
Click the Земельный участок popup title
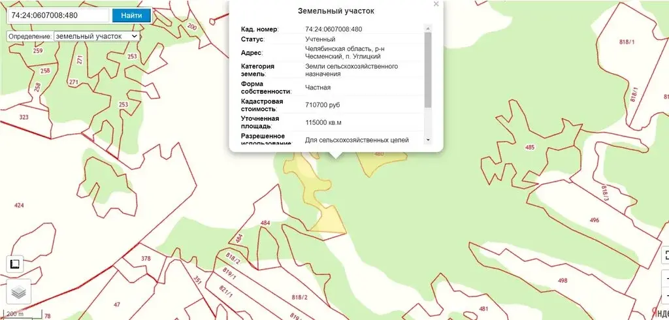point(336,11)
